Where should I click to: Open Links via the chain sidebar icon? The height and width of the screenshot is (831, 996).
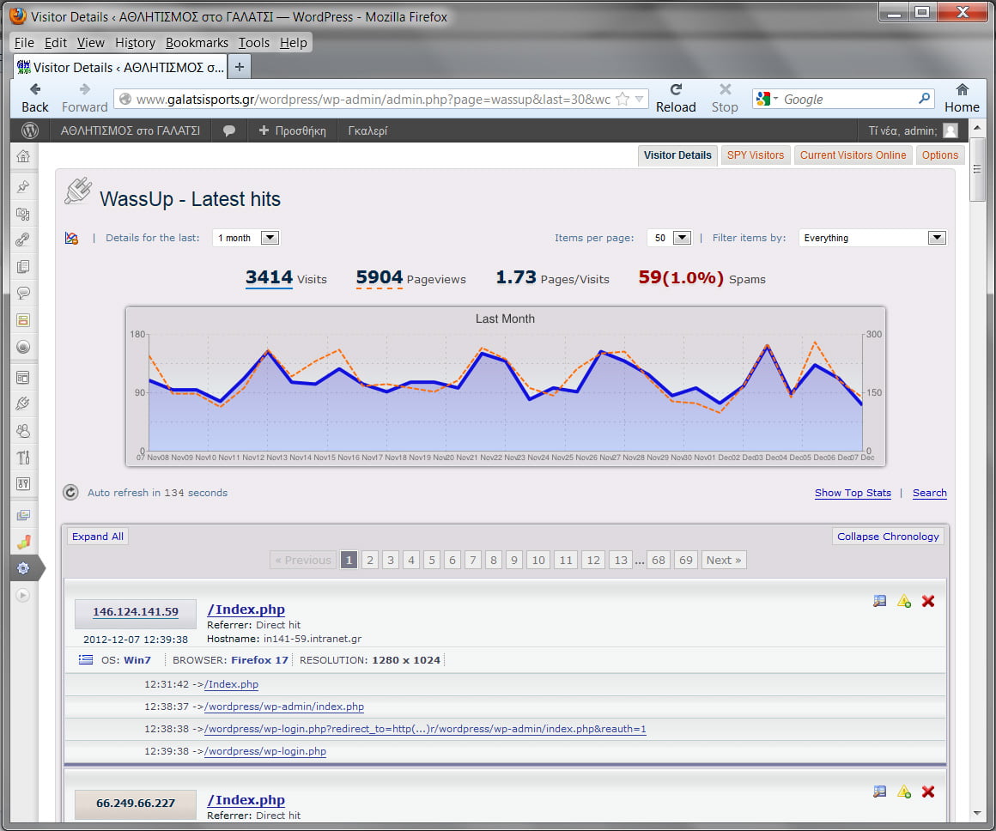tap(23, 240)
